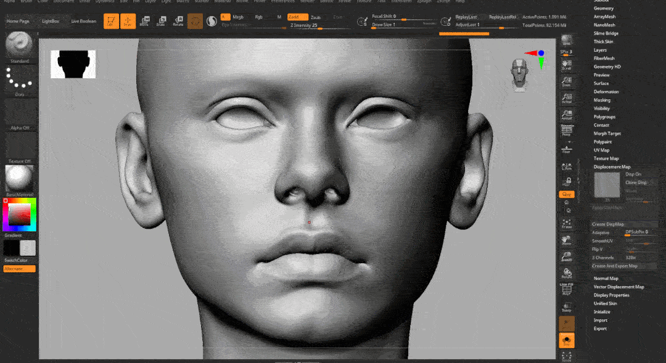The height and width of the screenshot is (363, 666).
Task: Open the Dots stroke type picker
Action: click(x=20, y=80)
